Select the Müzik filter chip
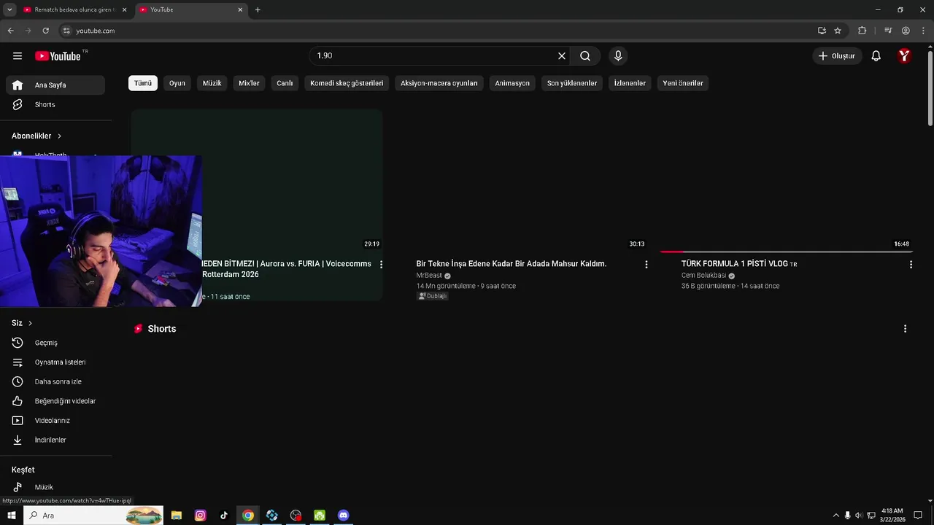934x525 pixels. pyautogui.click(x=212, y=83)
